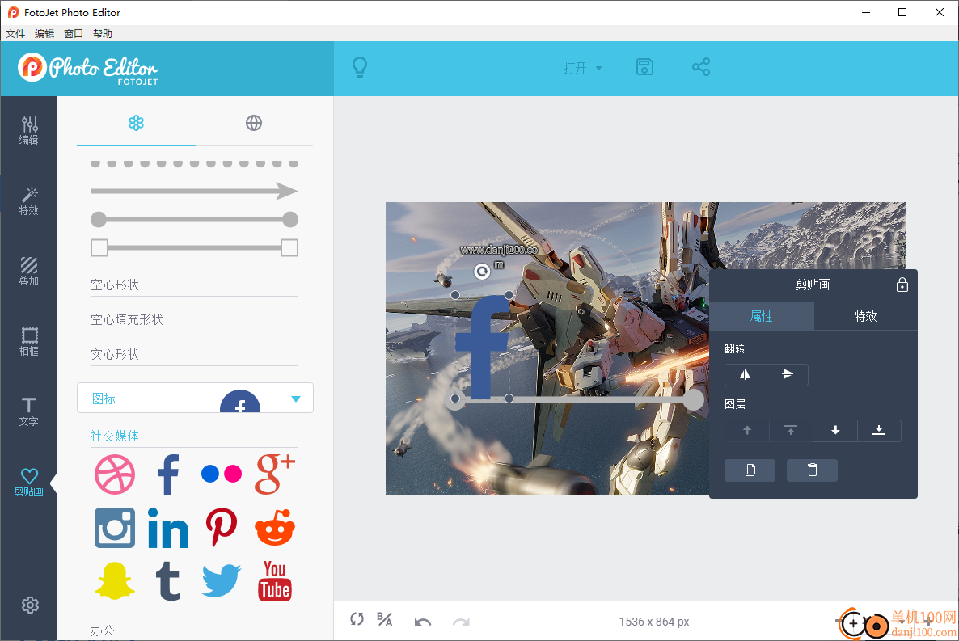Open the 文字 text sidebar panel
The image size is (959, 641).
29,411
